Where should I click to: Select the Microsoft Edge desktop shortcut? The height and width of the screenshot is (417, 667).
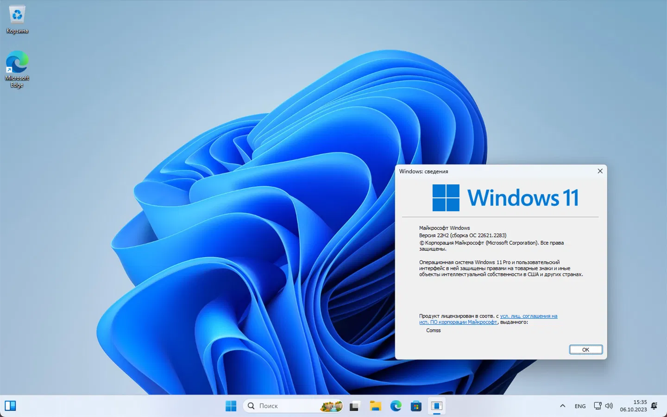[x=17, y=69]
